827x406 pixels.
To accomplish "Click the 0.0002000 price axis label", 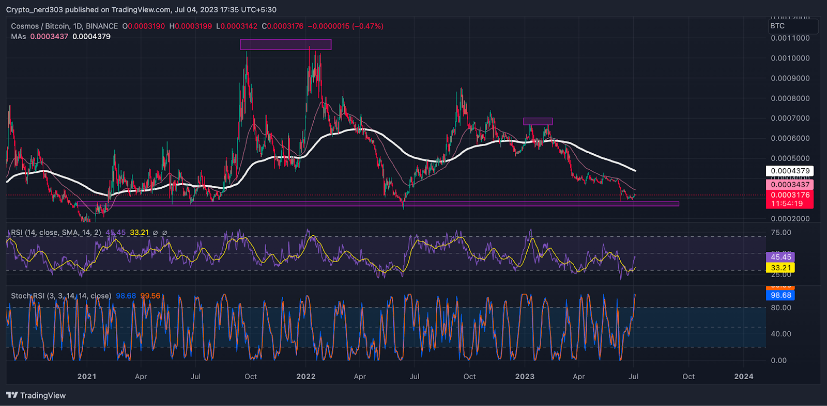I will click(x=790, y=219).
